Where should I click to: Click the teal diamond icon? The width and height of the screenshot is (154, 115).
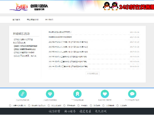pyautogui.click(x=50, y=94)
